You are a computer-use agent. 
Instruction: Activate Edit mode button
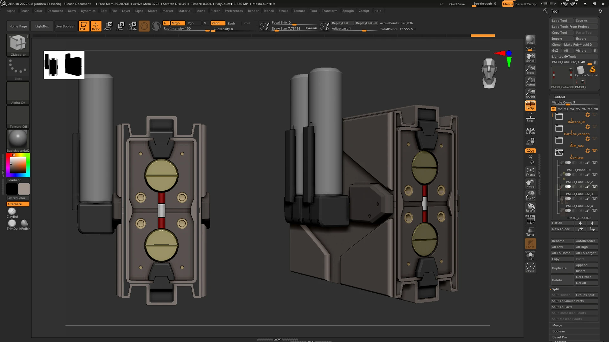(x=84, y=26)
